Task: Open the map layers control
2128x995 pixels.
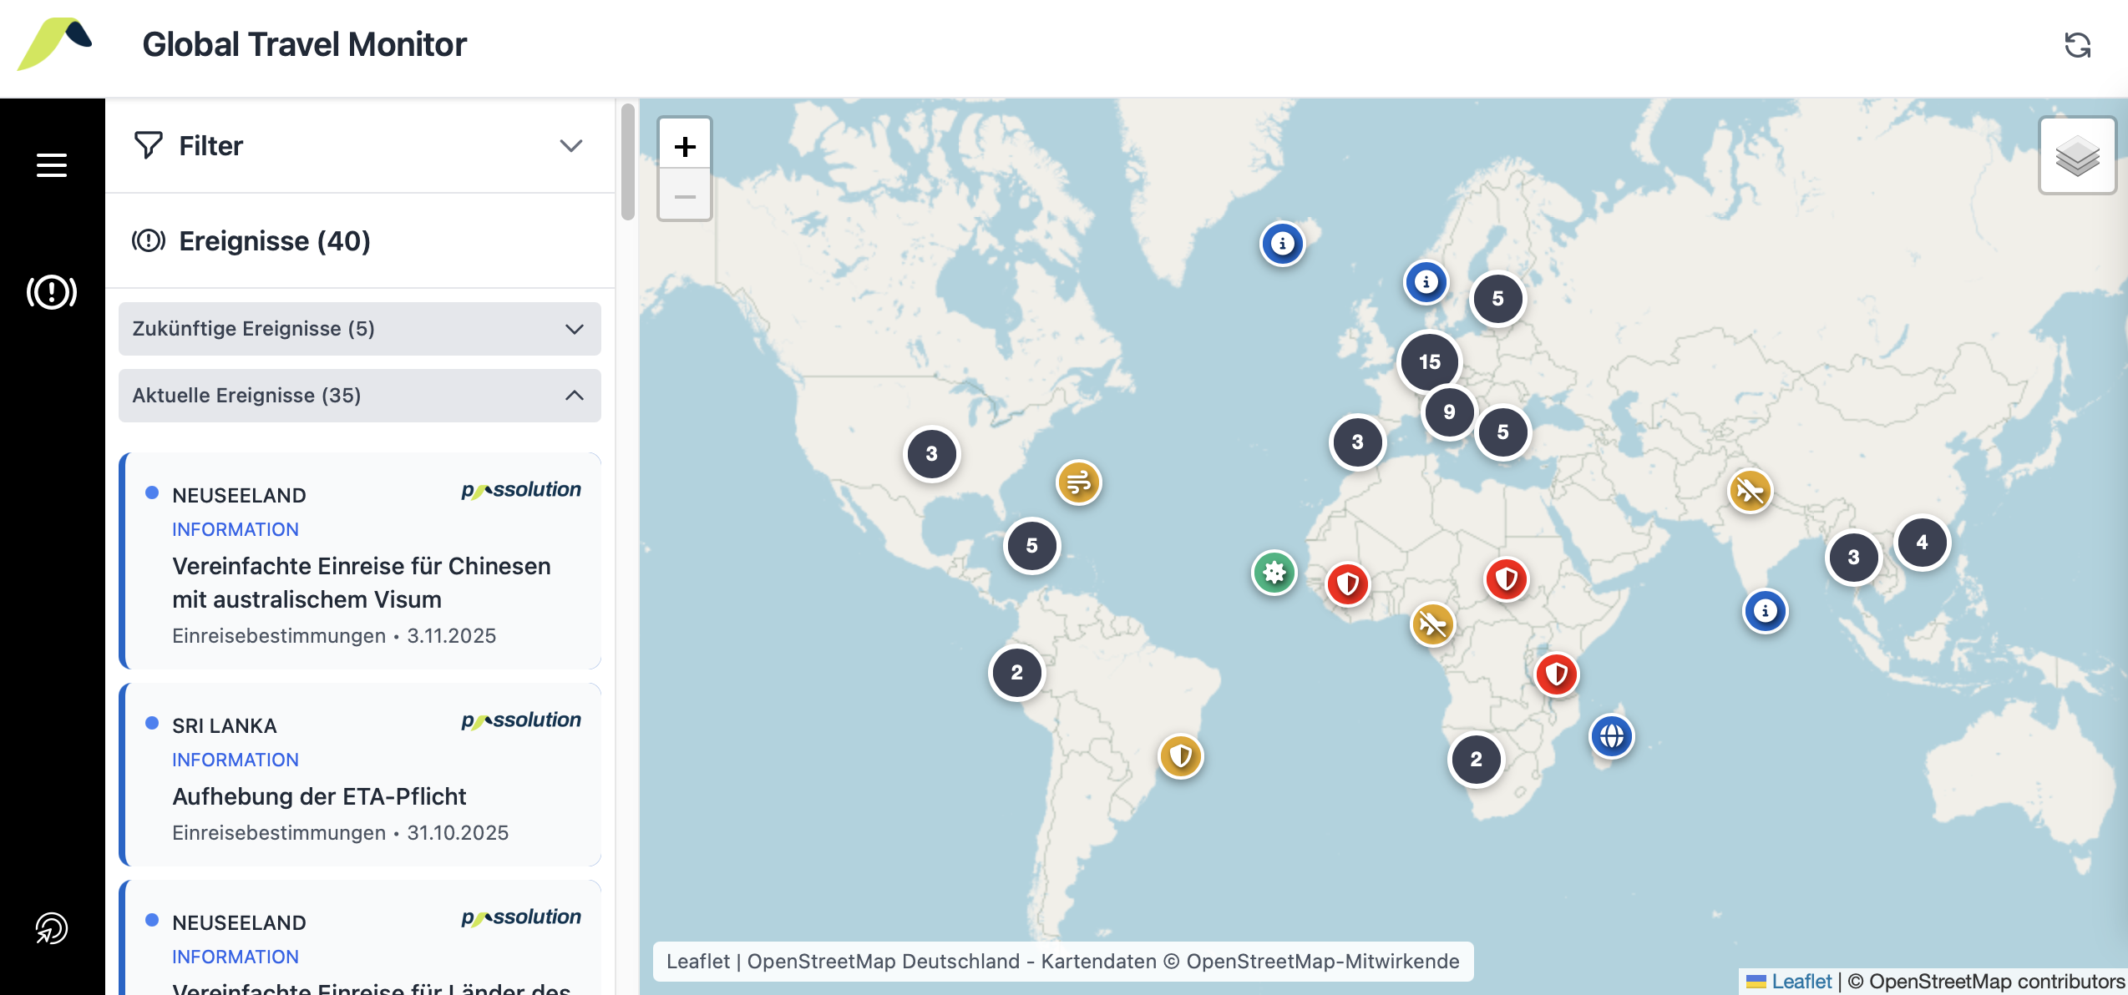Action: tap(2077, 155)
